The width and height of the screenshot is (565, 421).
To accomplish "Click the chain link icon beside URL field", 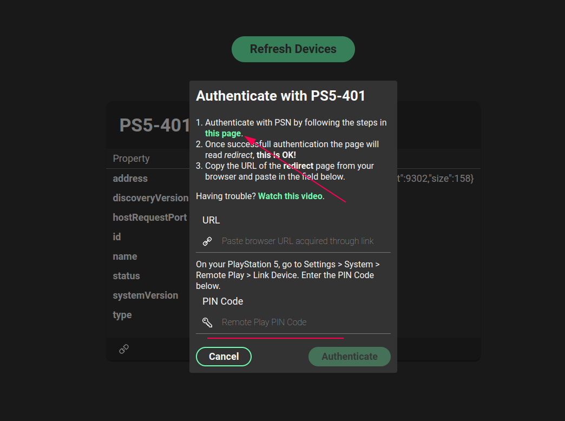I will pyautogui.click(x=207, y=241).
